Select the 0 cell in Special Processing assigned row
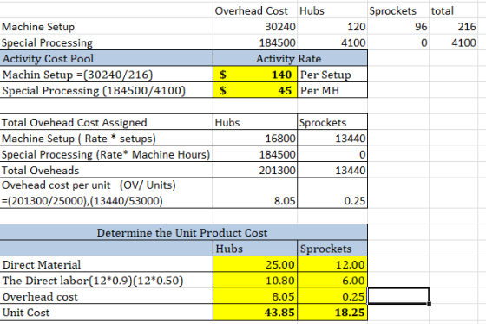This screenshot has height=324, width=486. pyautogui.click(x=332, y=154)
